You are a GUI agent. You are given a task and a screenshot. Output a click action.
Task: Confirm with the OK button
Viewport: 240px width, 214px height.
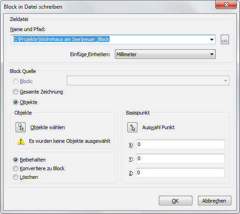175,201
